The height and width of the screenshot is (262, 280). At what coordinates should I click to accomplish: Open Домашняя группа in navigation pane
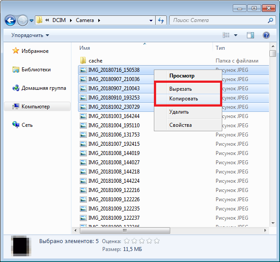click(x=44, y=88)
